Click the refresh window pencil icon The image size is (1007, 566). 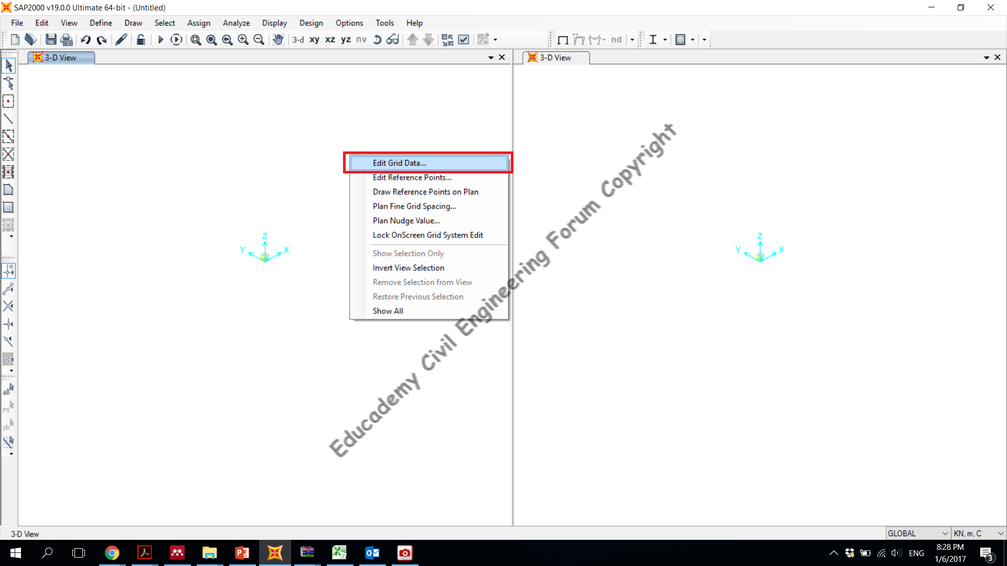click(121, 39)
